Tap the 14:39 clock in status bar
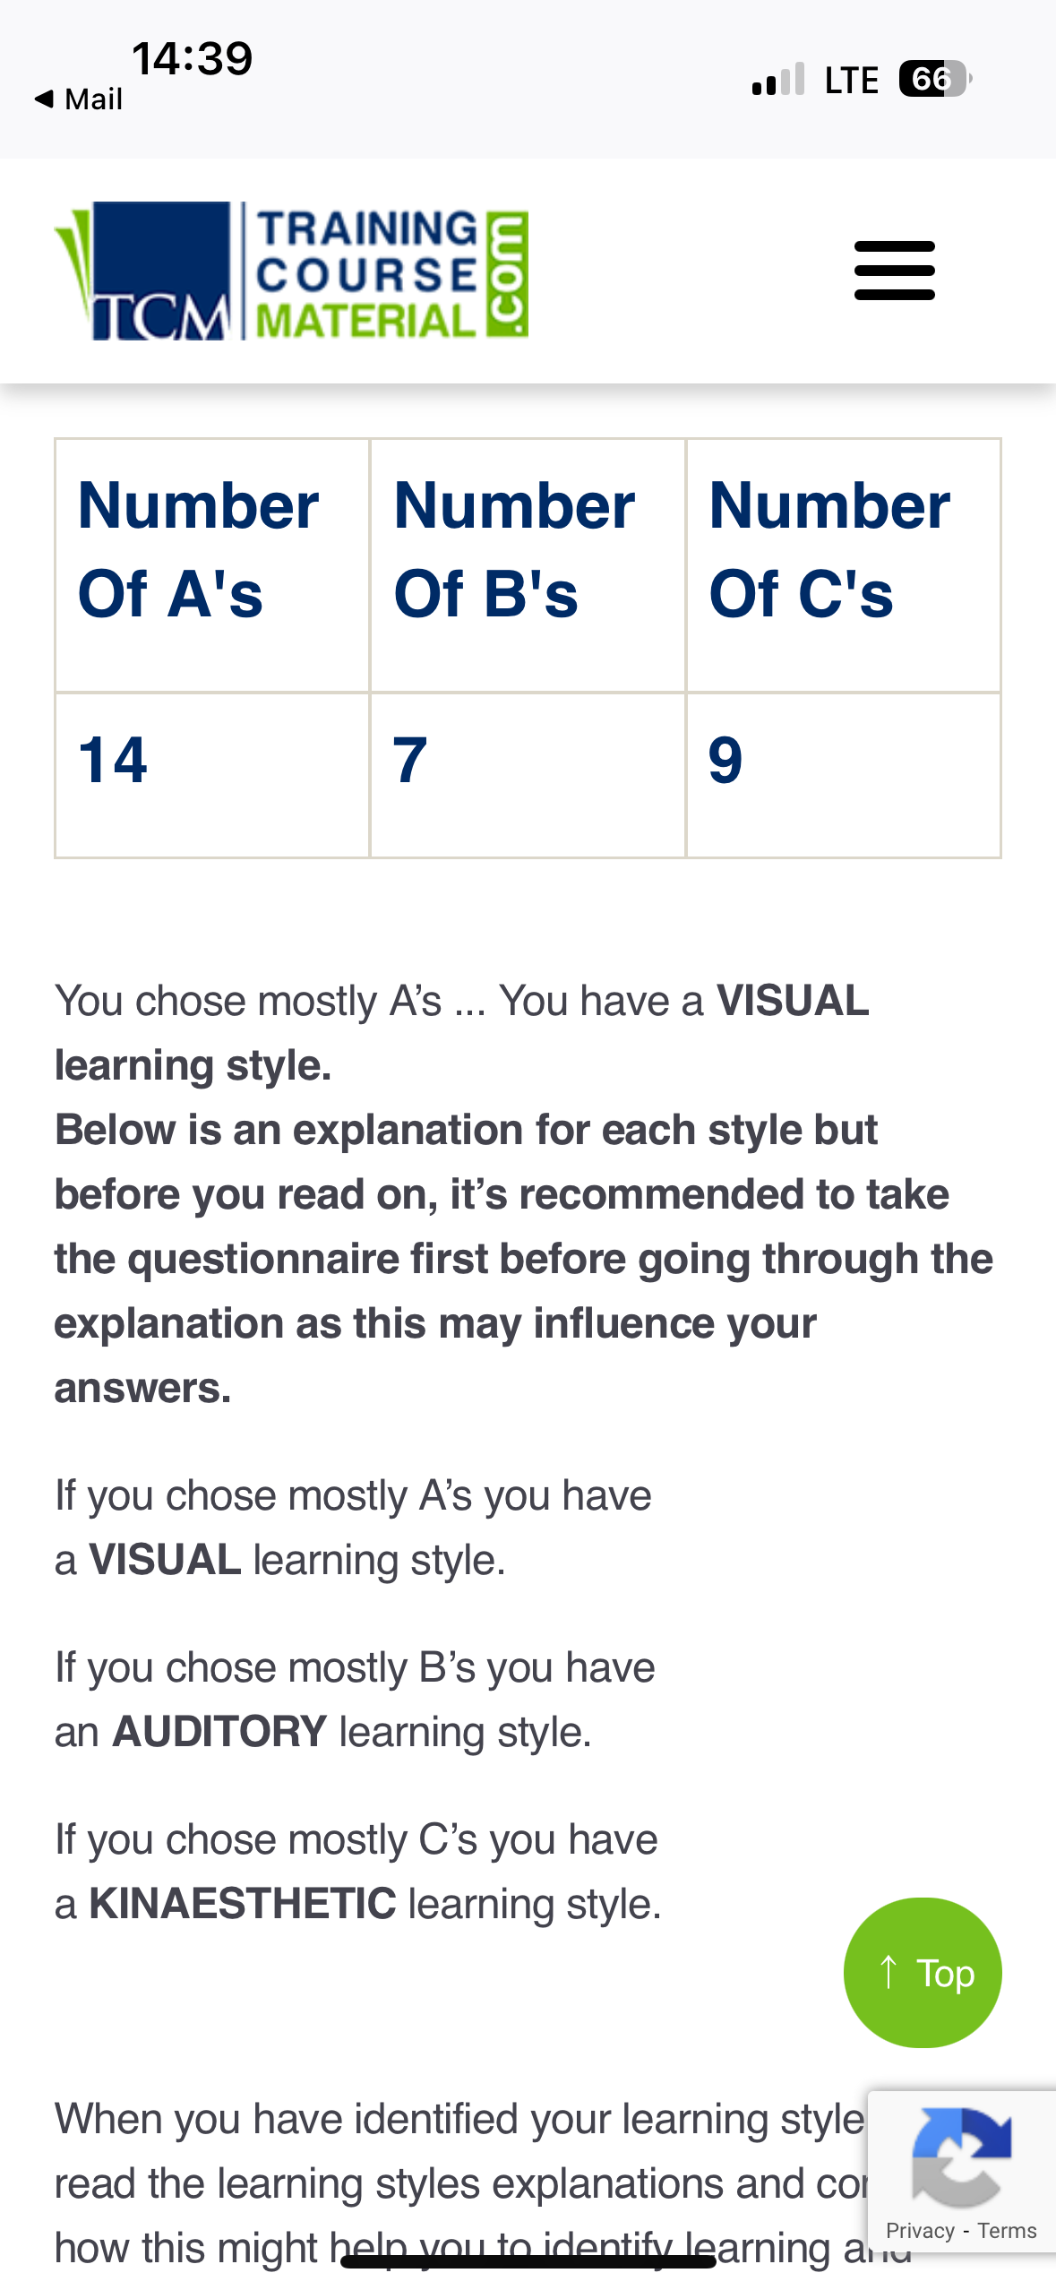 [x=192, y=59]
